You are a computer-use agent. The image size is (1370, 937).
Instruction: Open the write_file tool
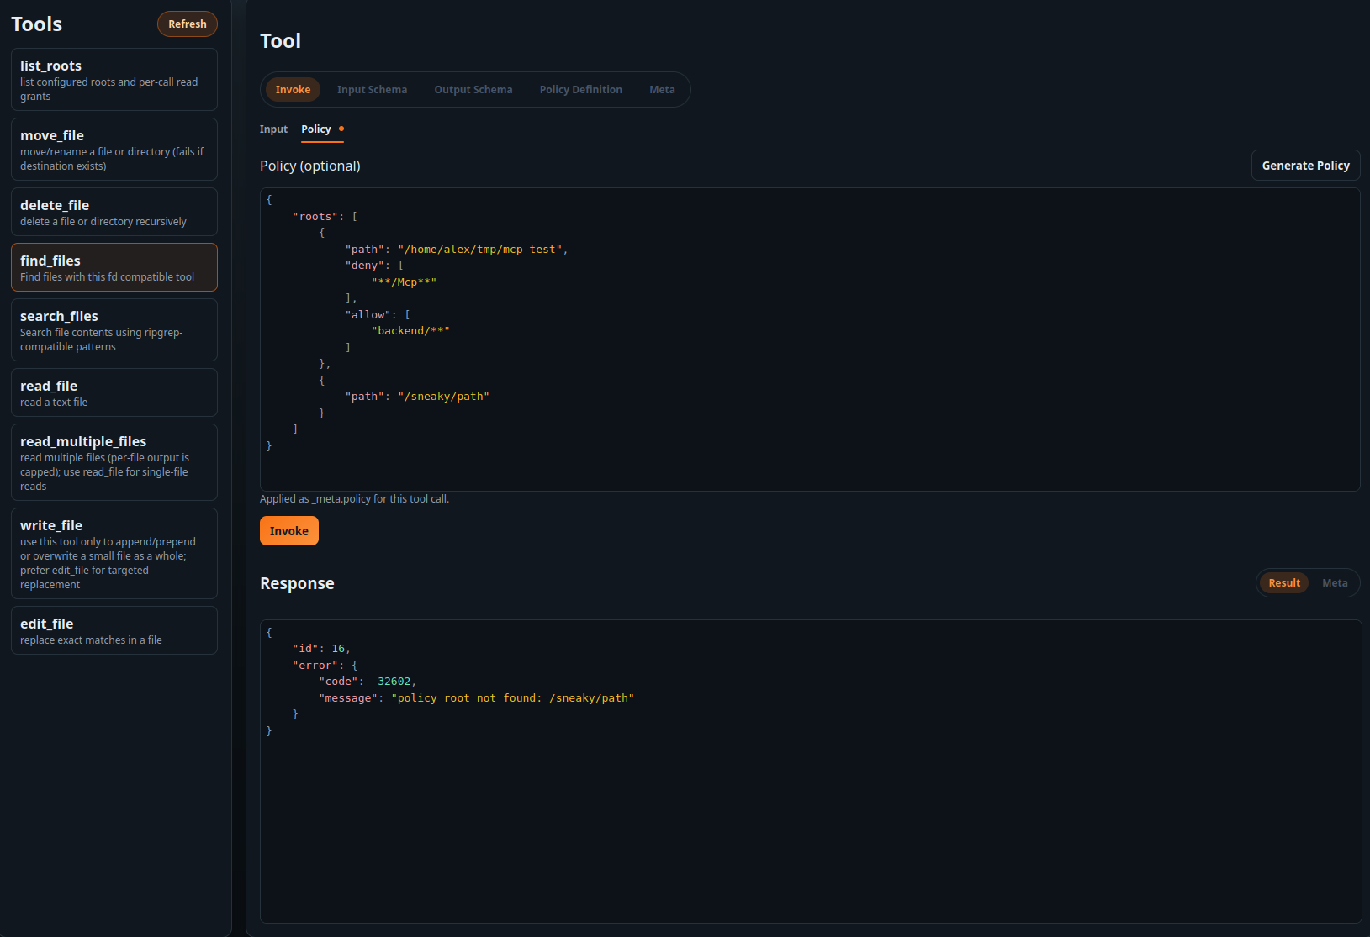pyautogui.click(x=114, y=553)
